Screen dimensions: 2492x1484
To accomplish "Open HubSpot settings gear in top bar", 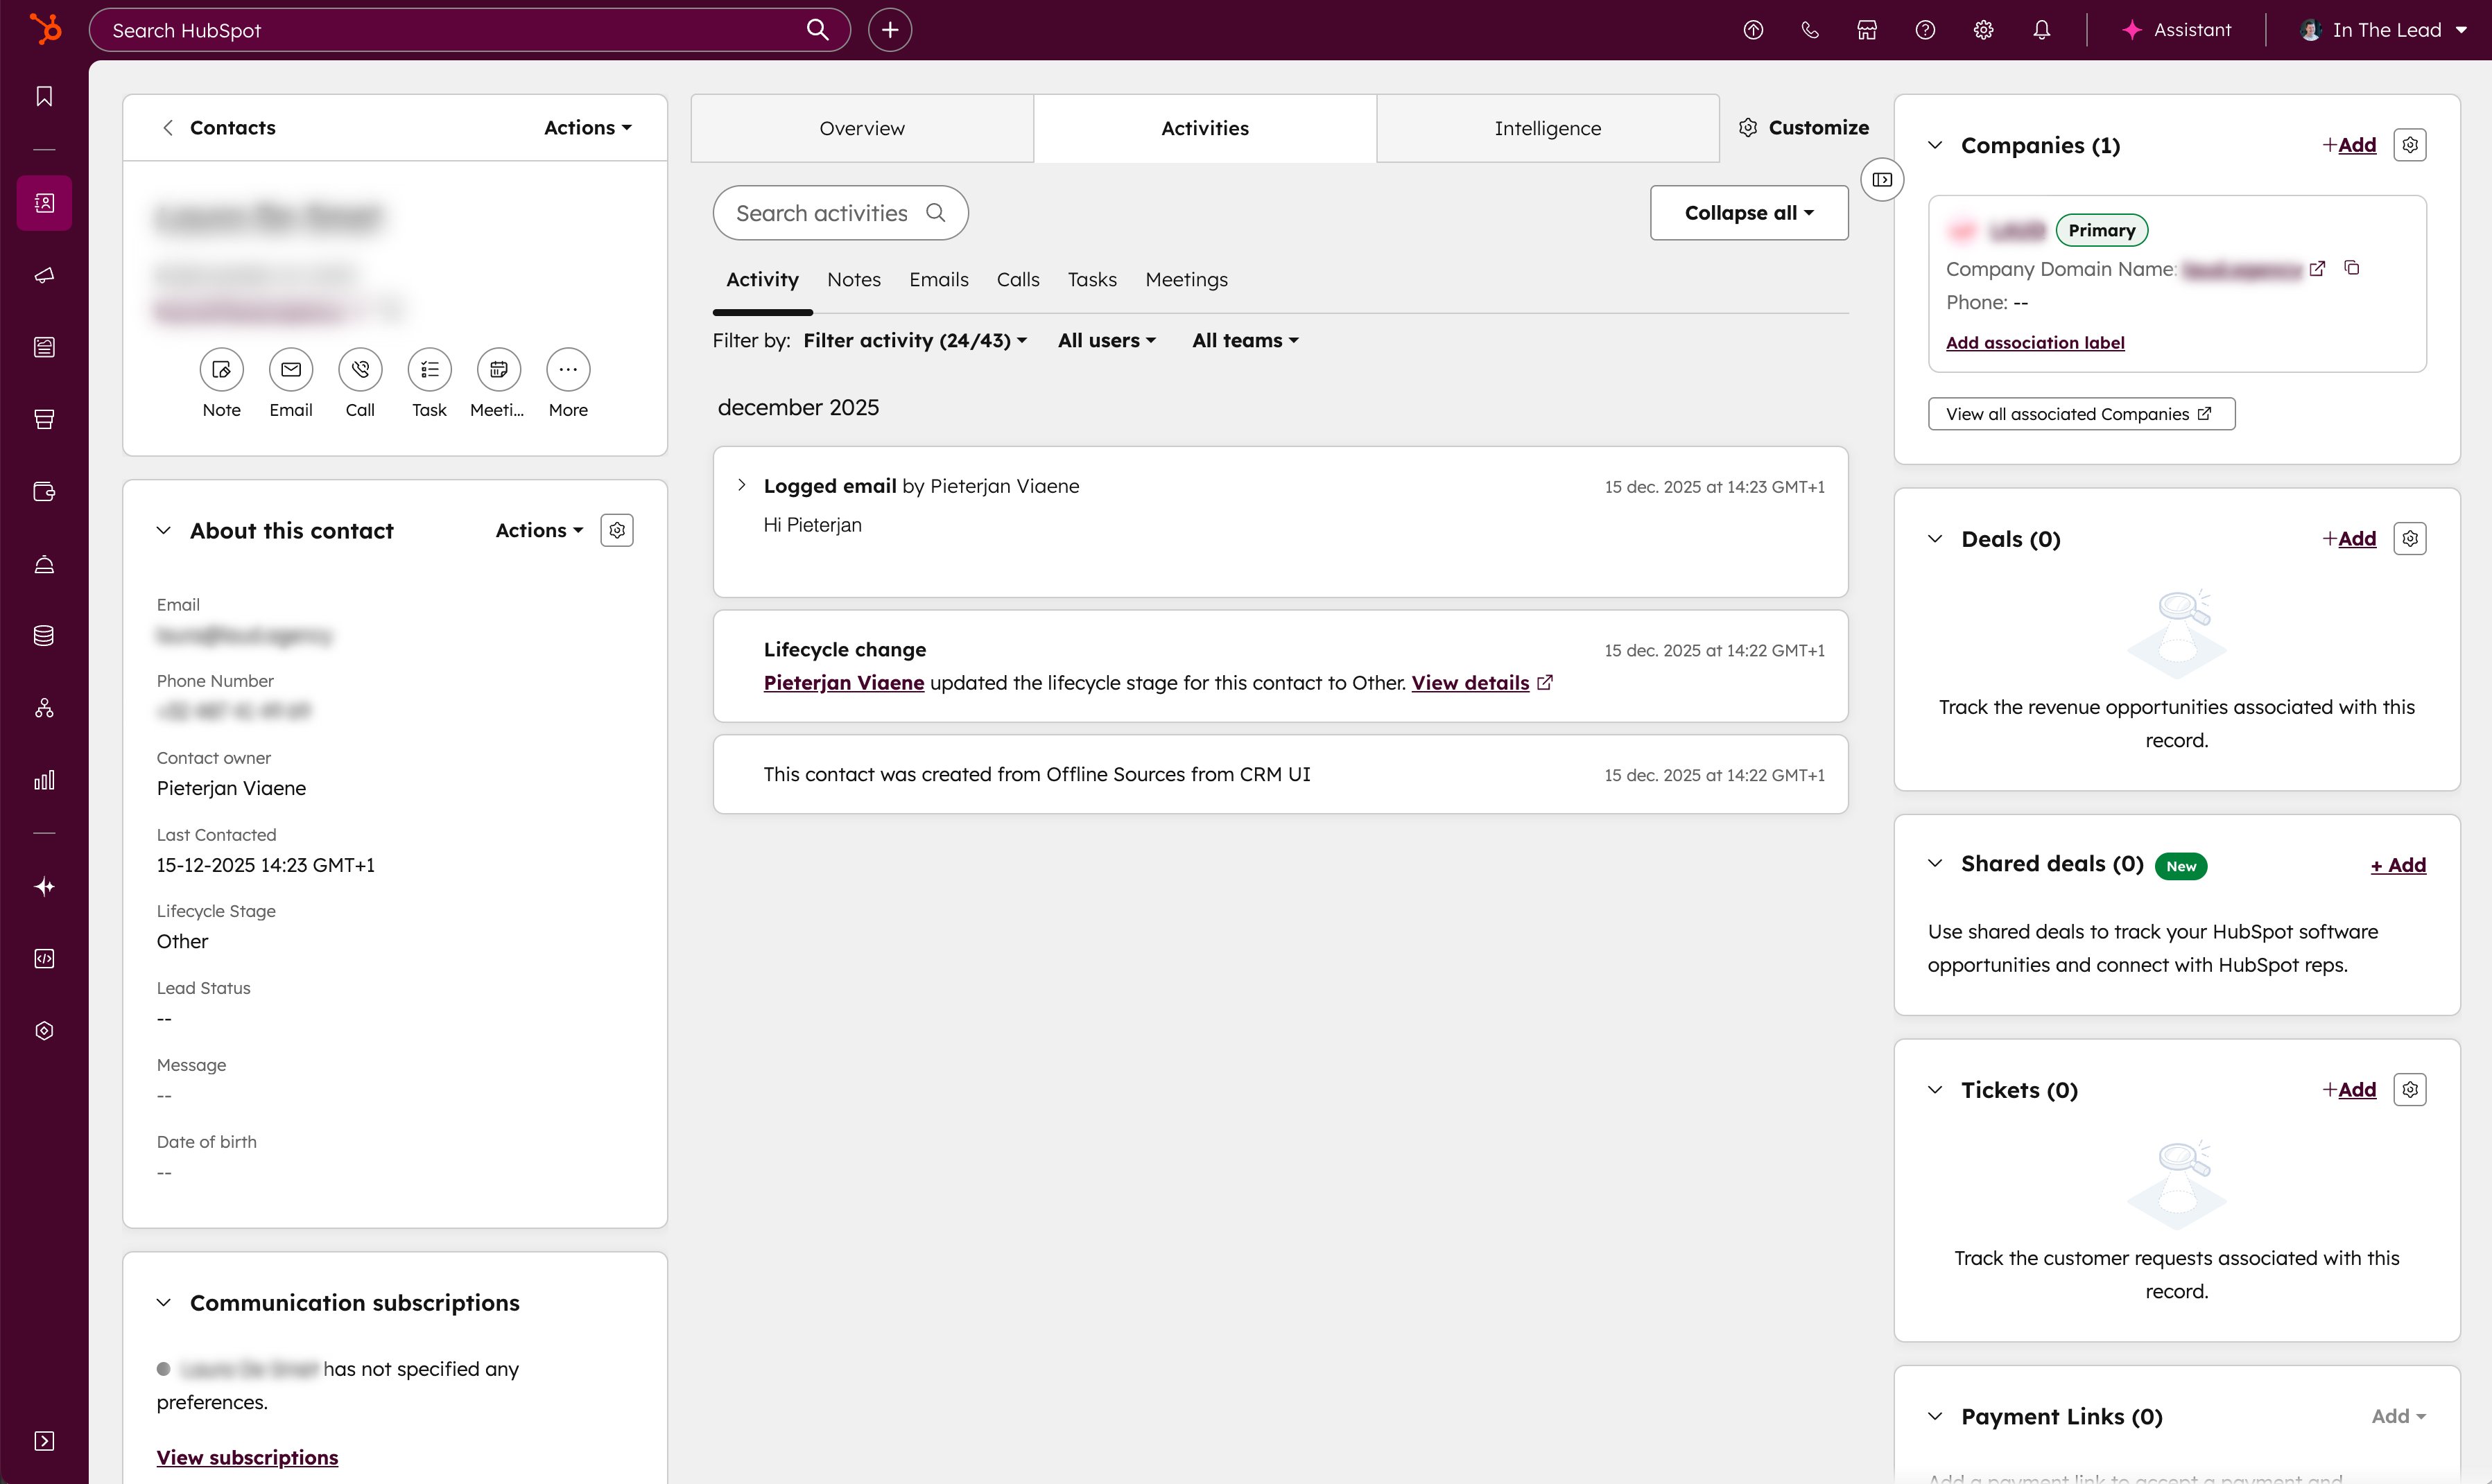I will pos(1982,30).
